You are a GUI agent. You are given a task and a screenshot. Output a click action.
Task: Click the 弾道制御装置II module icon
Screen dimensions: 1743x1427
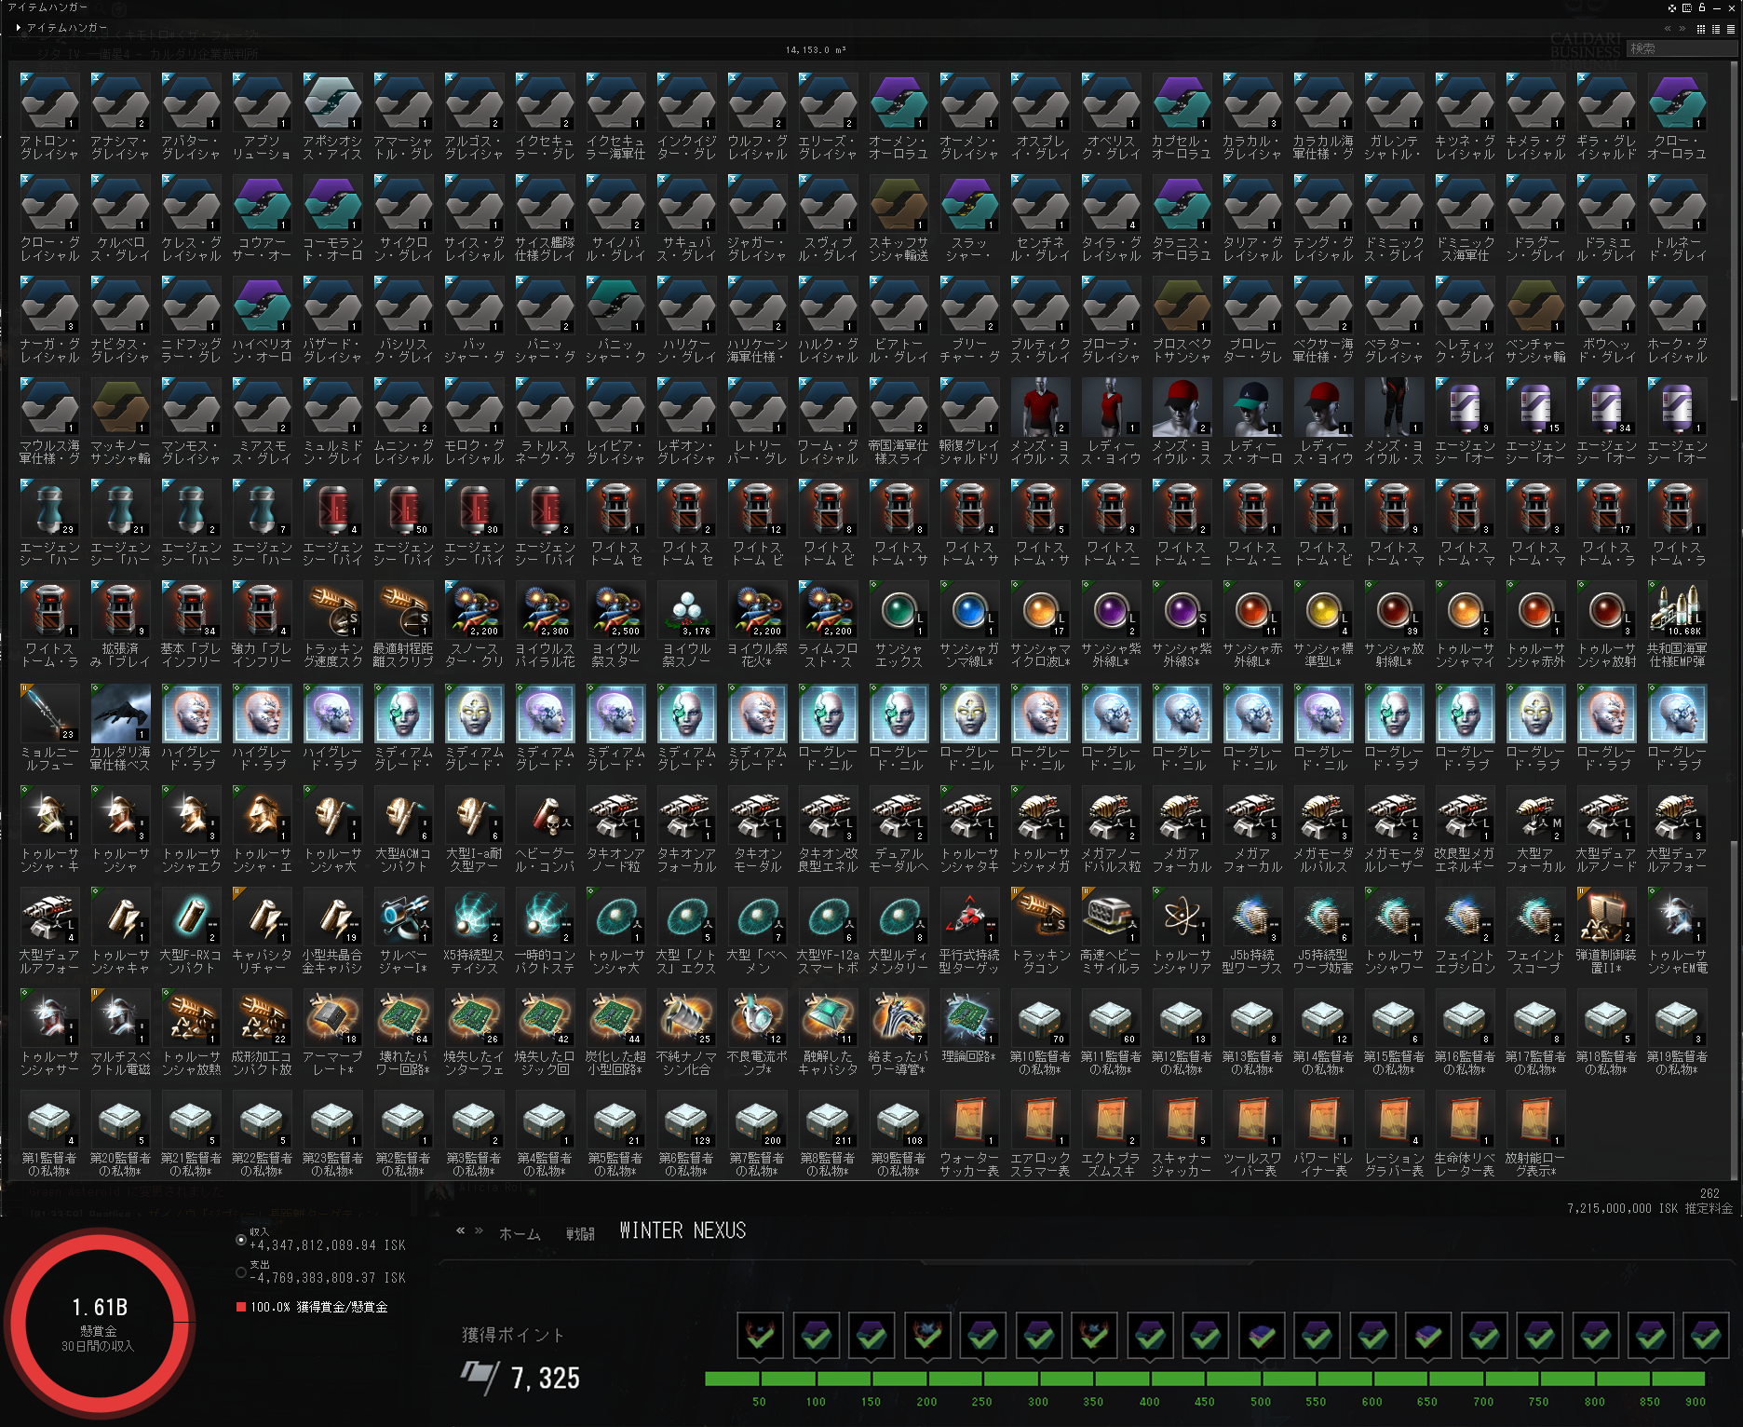[1606, 917]
